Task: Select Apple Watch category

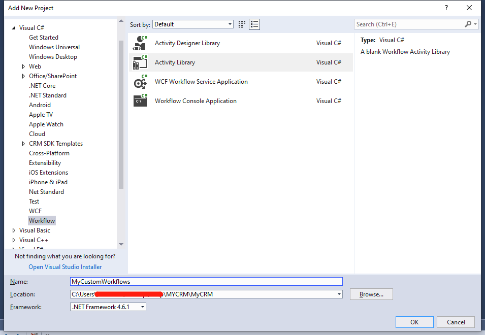Action: (x=46, y=124)
